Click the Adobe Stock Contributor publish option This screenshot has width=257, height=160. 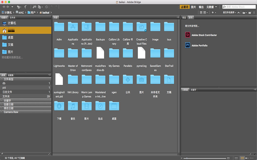pyautogui.click(x=201, y=35)
